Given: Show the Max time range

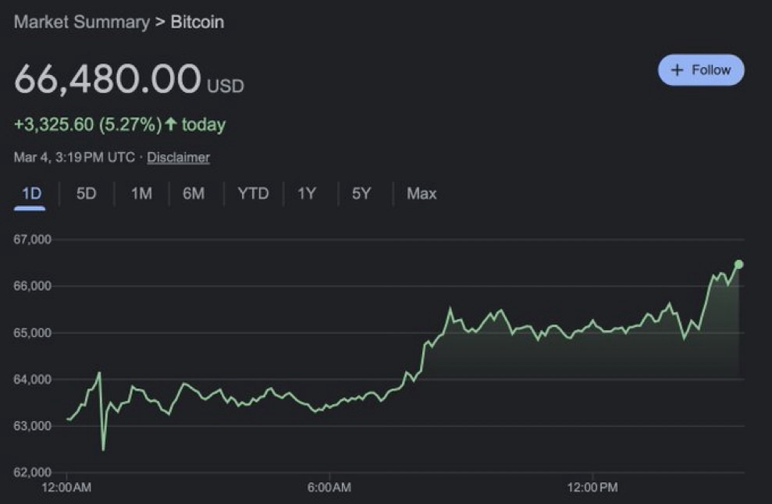Looking at the screenshot, I should click(x=422, y=193).
